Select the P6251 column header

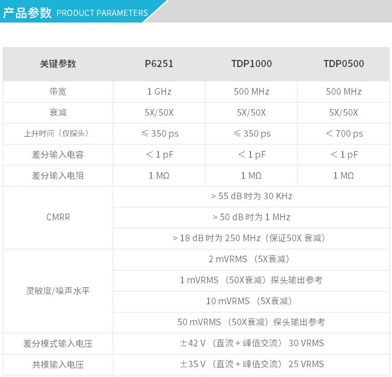(159, 64)
